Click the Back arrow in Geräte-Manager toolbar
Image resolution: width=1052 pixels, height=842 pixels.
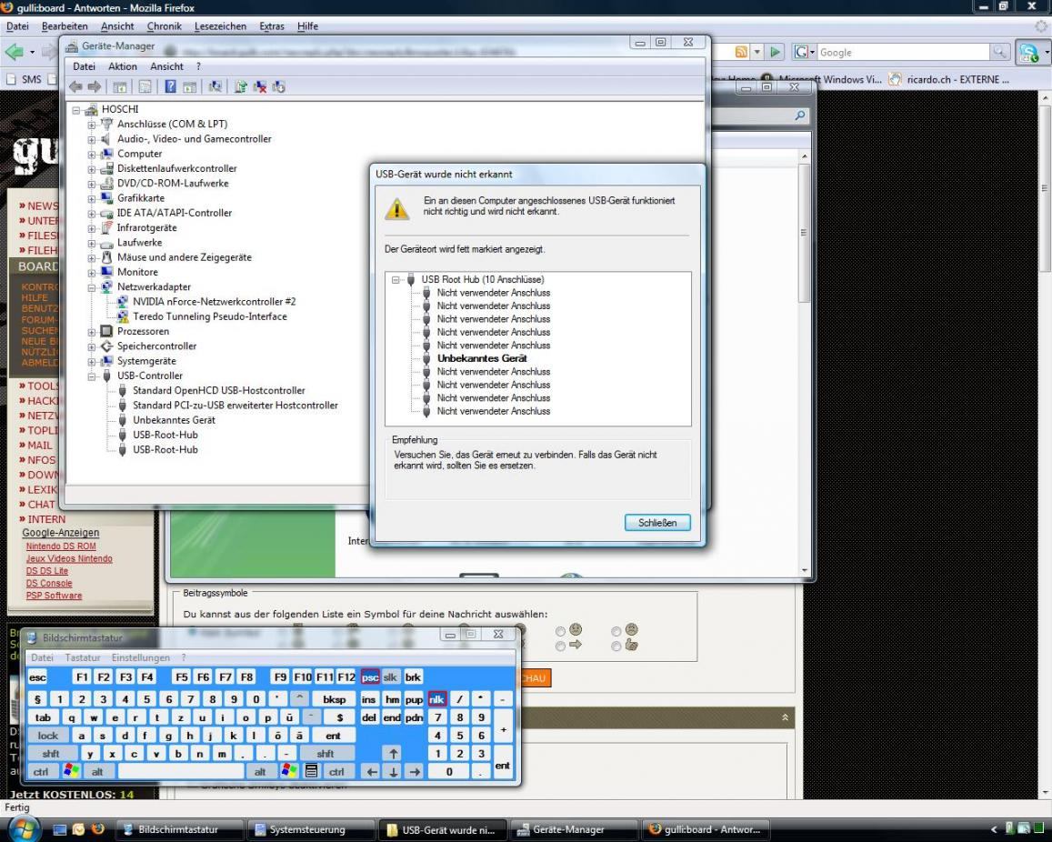tap(75, 86)
